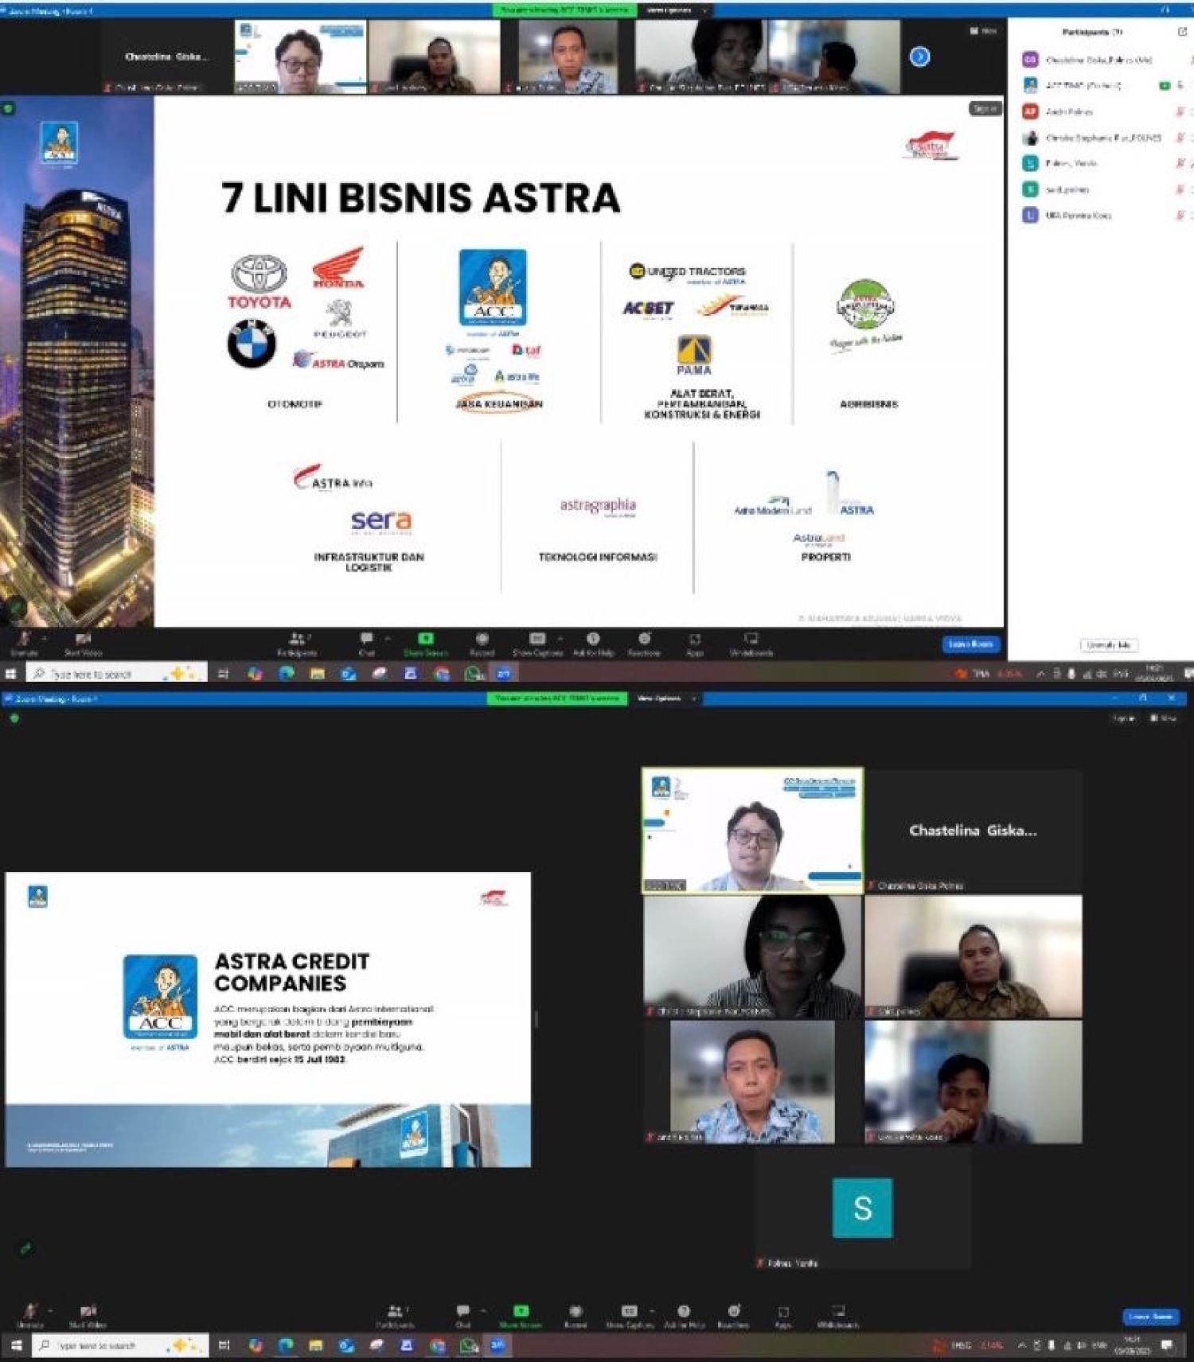Click Windows Start button on upper taskbar
The width and height of the screenshot is (1194, 1362).
10,673
